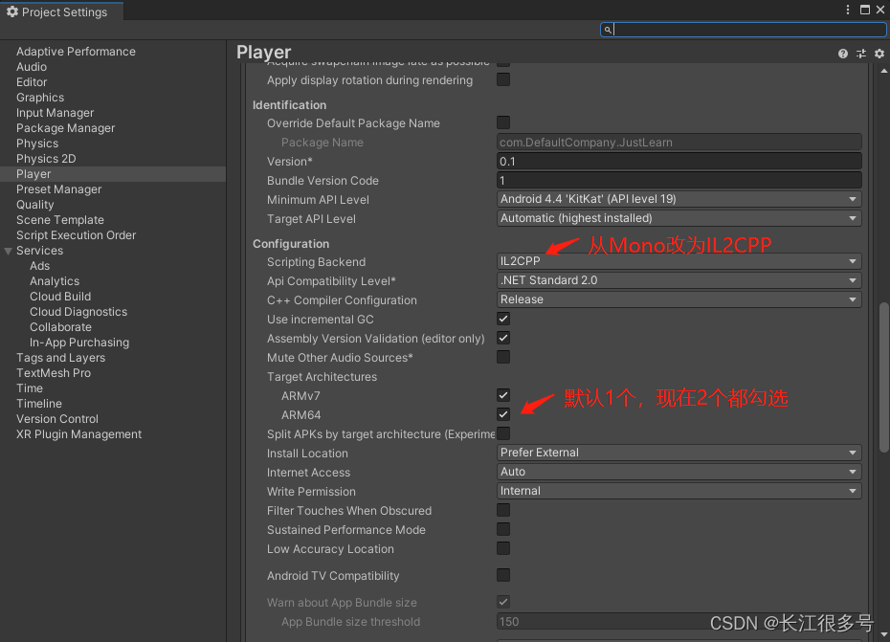Select Analytics under Services

pyautogui.click(x=55, y=281)
